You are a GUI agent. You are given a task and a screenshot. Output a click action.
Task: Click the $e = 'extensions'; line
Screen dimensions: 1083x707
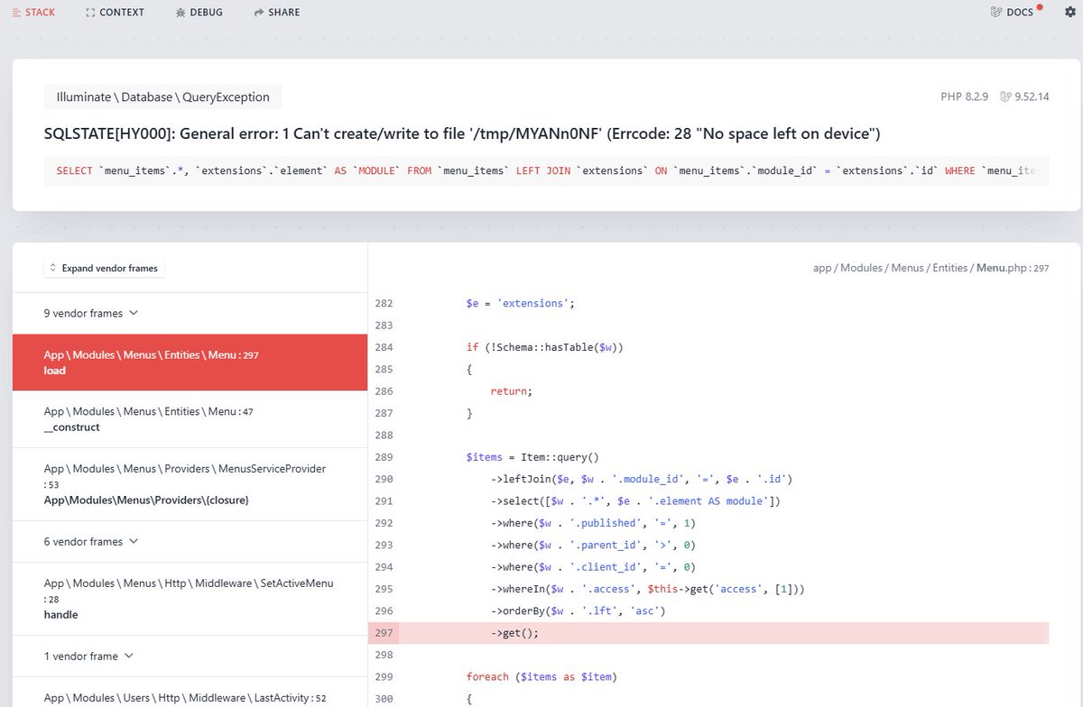(520, 303)
